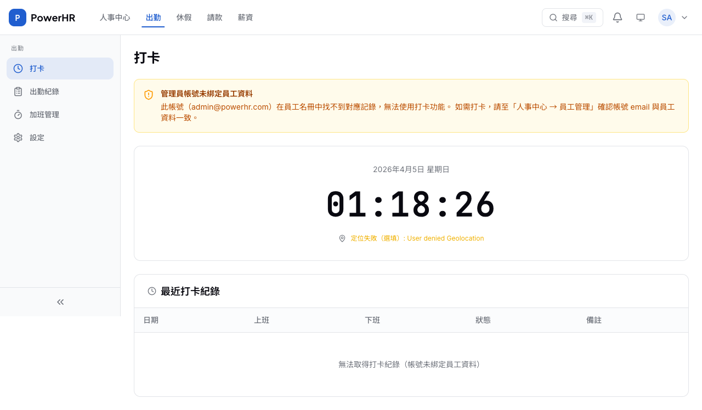Image resolution: width=702 pixels, height=410 pixels.
Task: Click the clock icon beside 最近打卡紀錄
Action: coord(151,291)
